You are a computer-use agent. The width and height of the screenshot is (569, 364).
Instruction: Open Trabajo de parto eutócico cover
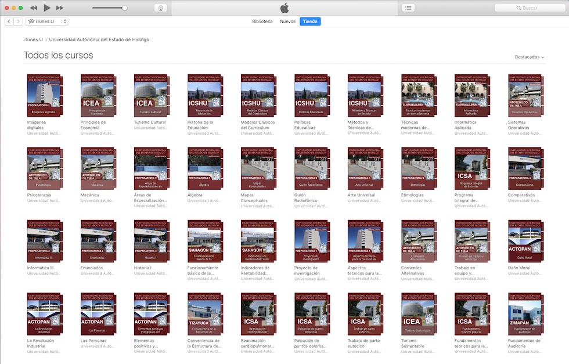pyautogui.click(x=365, y=314)
